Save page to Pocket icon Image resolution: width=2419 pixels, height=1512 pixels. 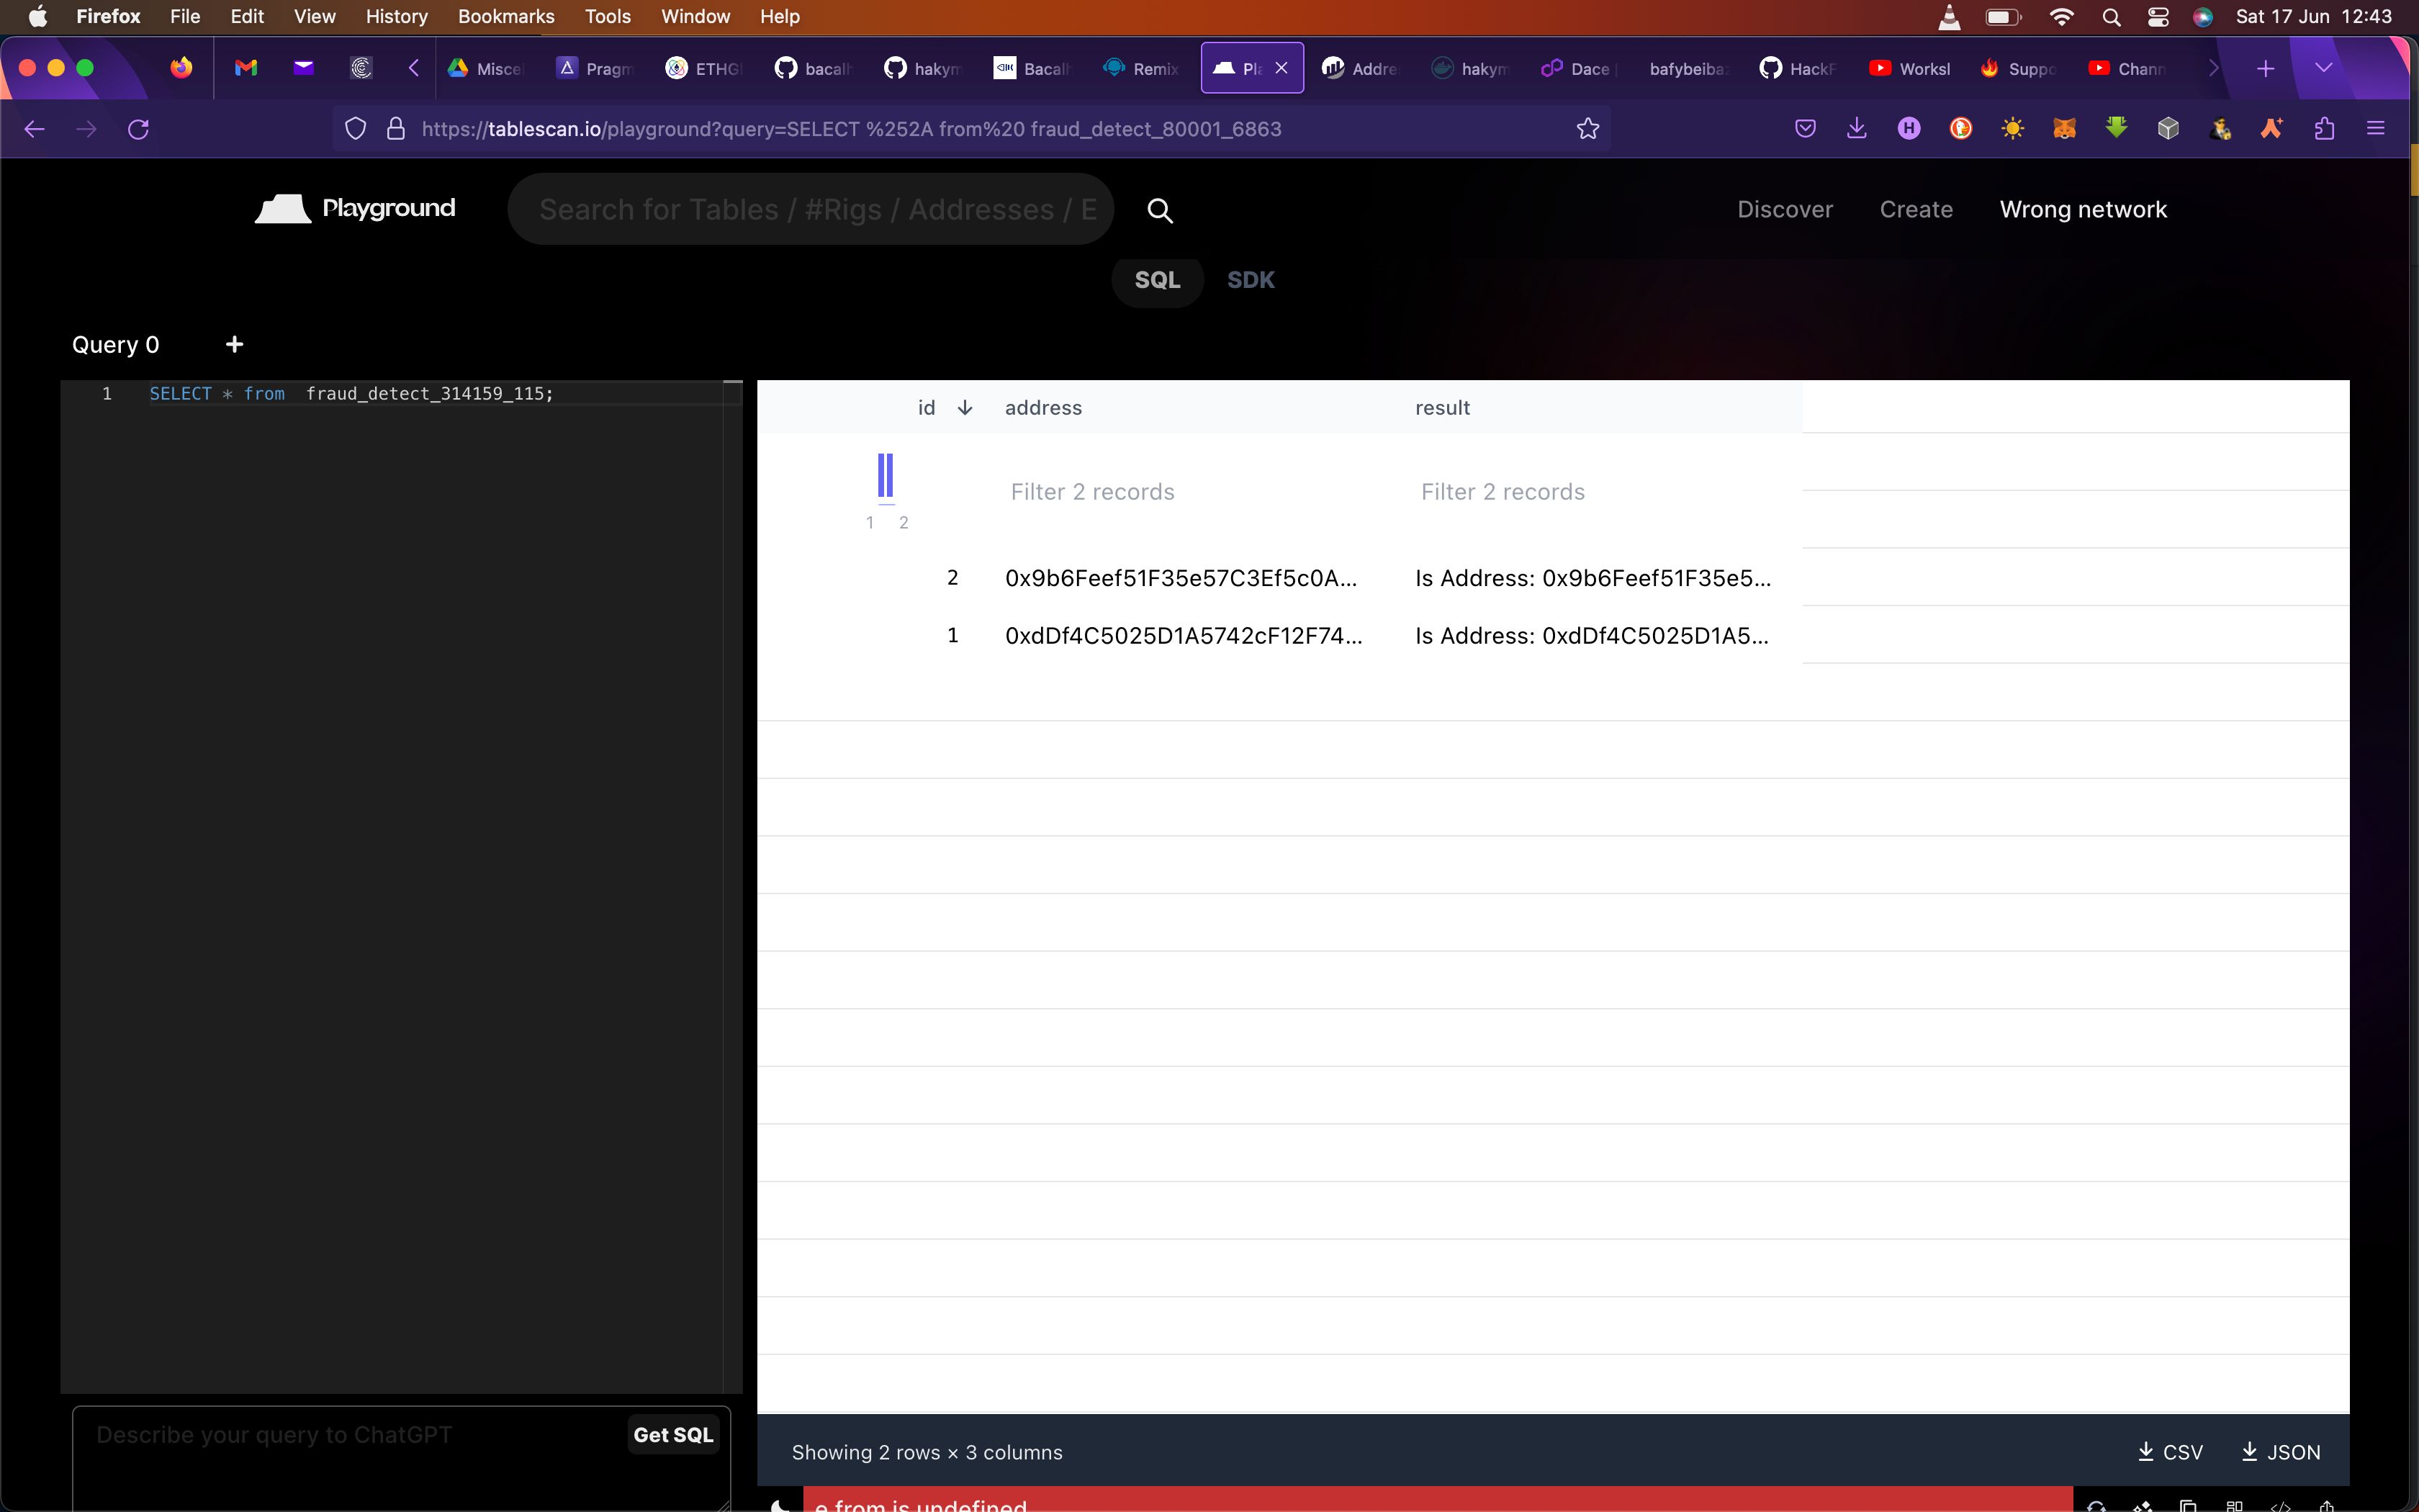tap(1806, 129)
